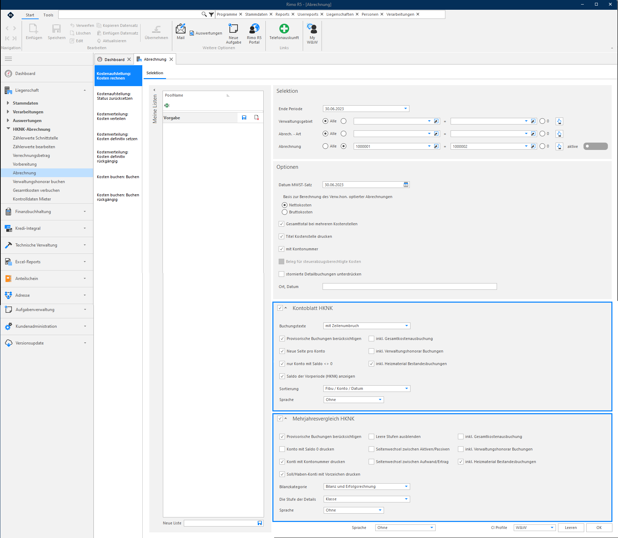Click the Neue Aufgabe icon
Image resolution: width=618 pixels, height=538 pixels.
tap(233, 33)
